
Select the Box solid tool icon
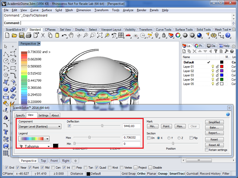click(x=6, y=89)
